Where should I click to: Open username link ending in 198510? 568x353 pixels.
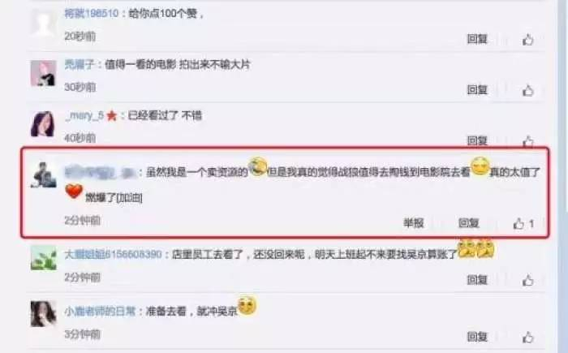click(x=91, y=14)
